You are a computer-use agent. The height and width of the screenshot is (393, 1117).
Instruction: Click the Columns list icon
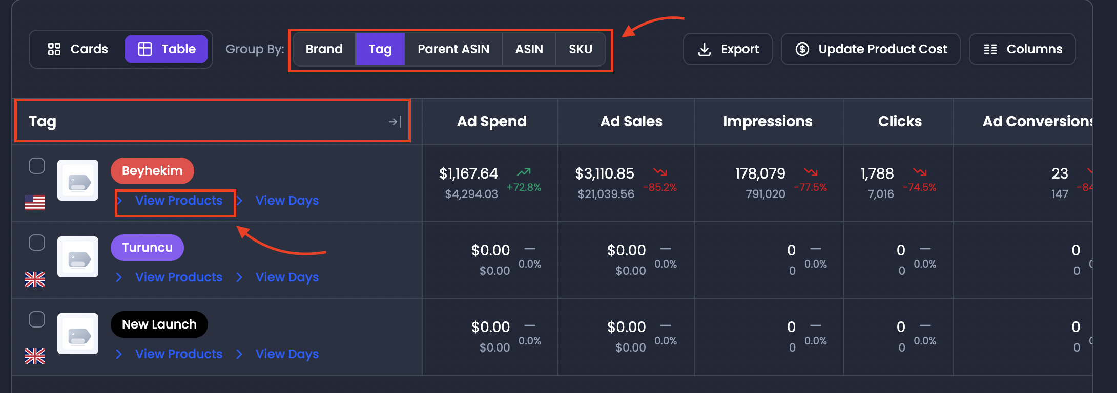pyautogui.click(x=990, y=49)
